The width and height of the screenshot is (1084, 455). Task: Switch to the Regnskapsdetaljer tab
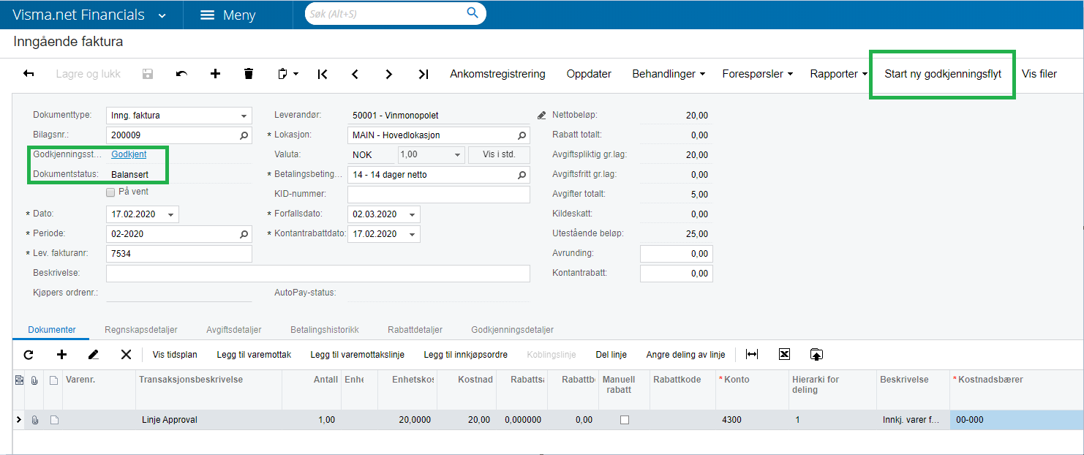pyautogui.click(x=141, y=330)
